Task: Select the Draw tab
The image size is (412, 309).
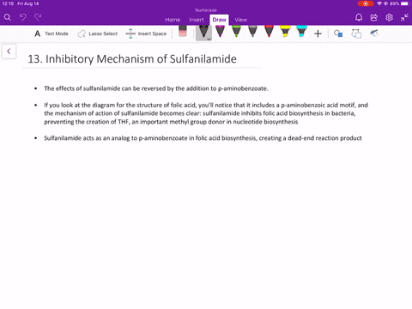Action: click(x=219, y=20)
